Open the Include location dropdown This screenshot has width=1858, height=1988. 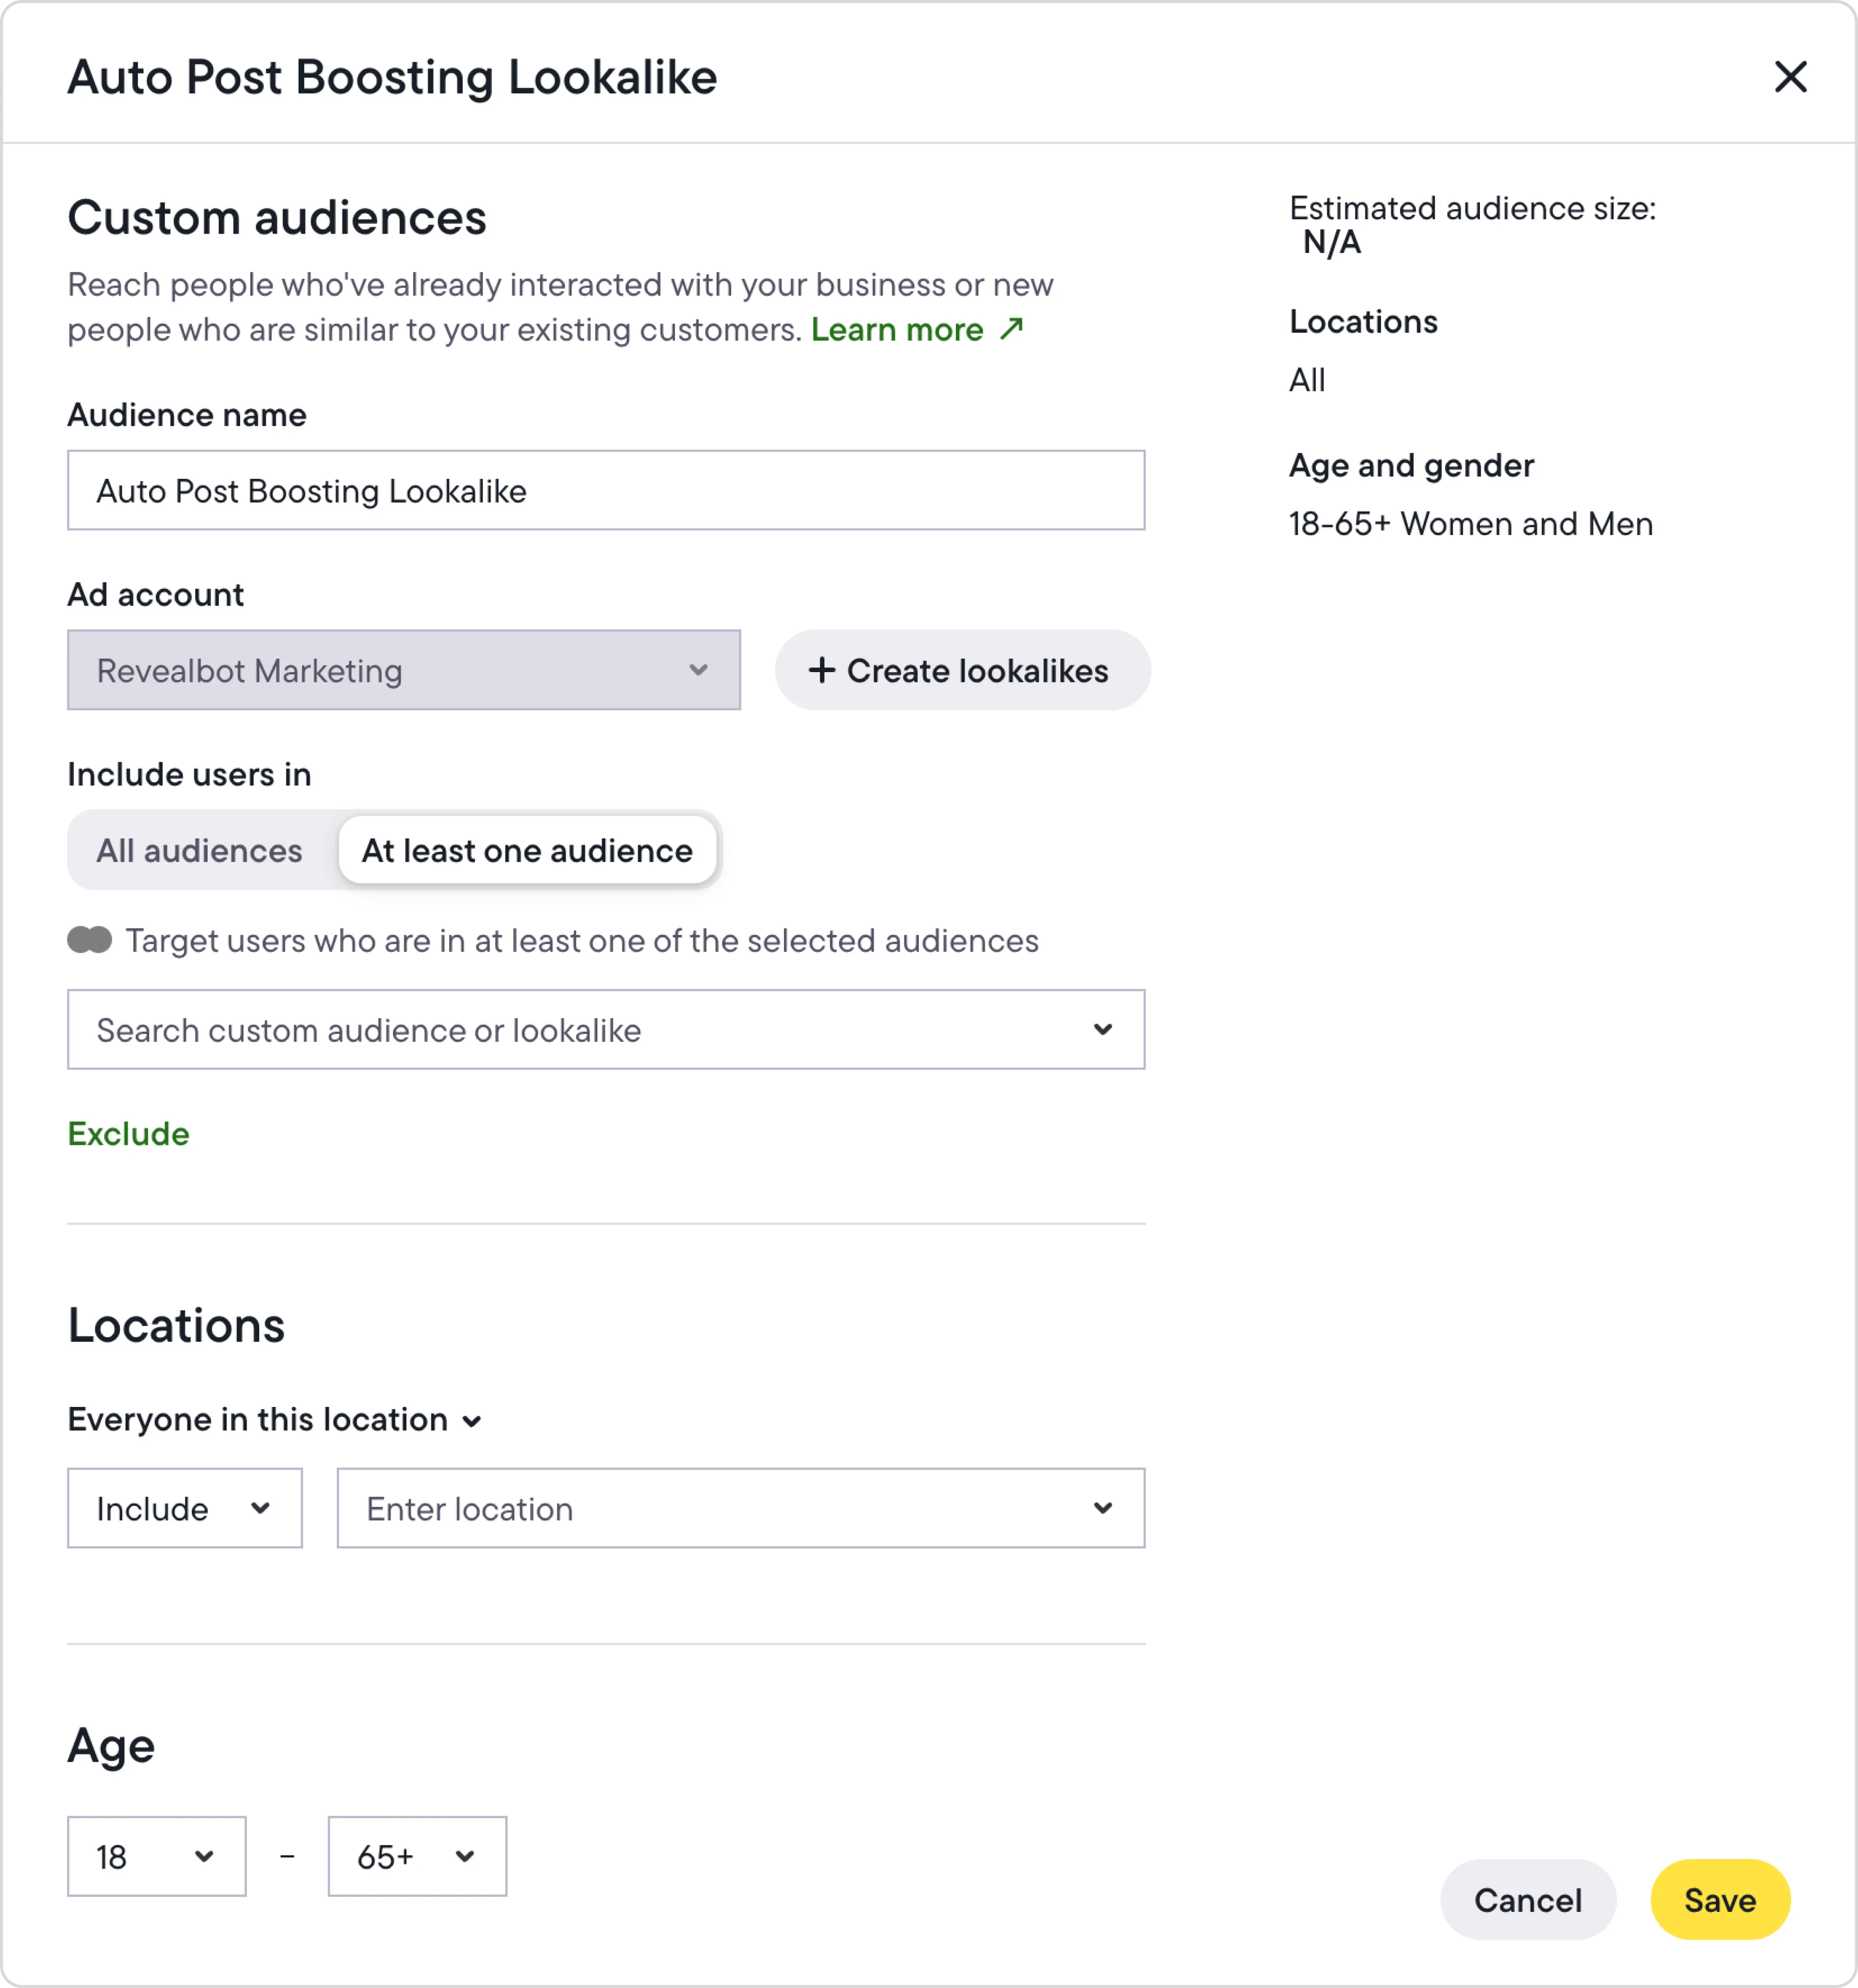(184, 1508)
